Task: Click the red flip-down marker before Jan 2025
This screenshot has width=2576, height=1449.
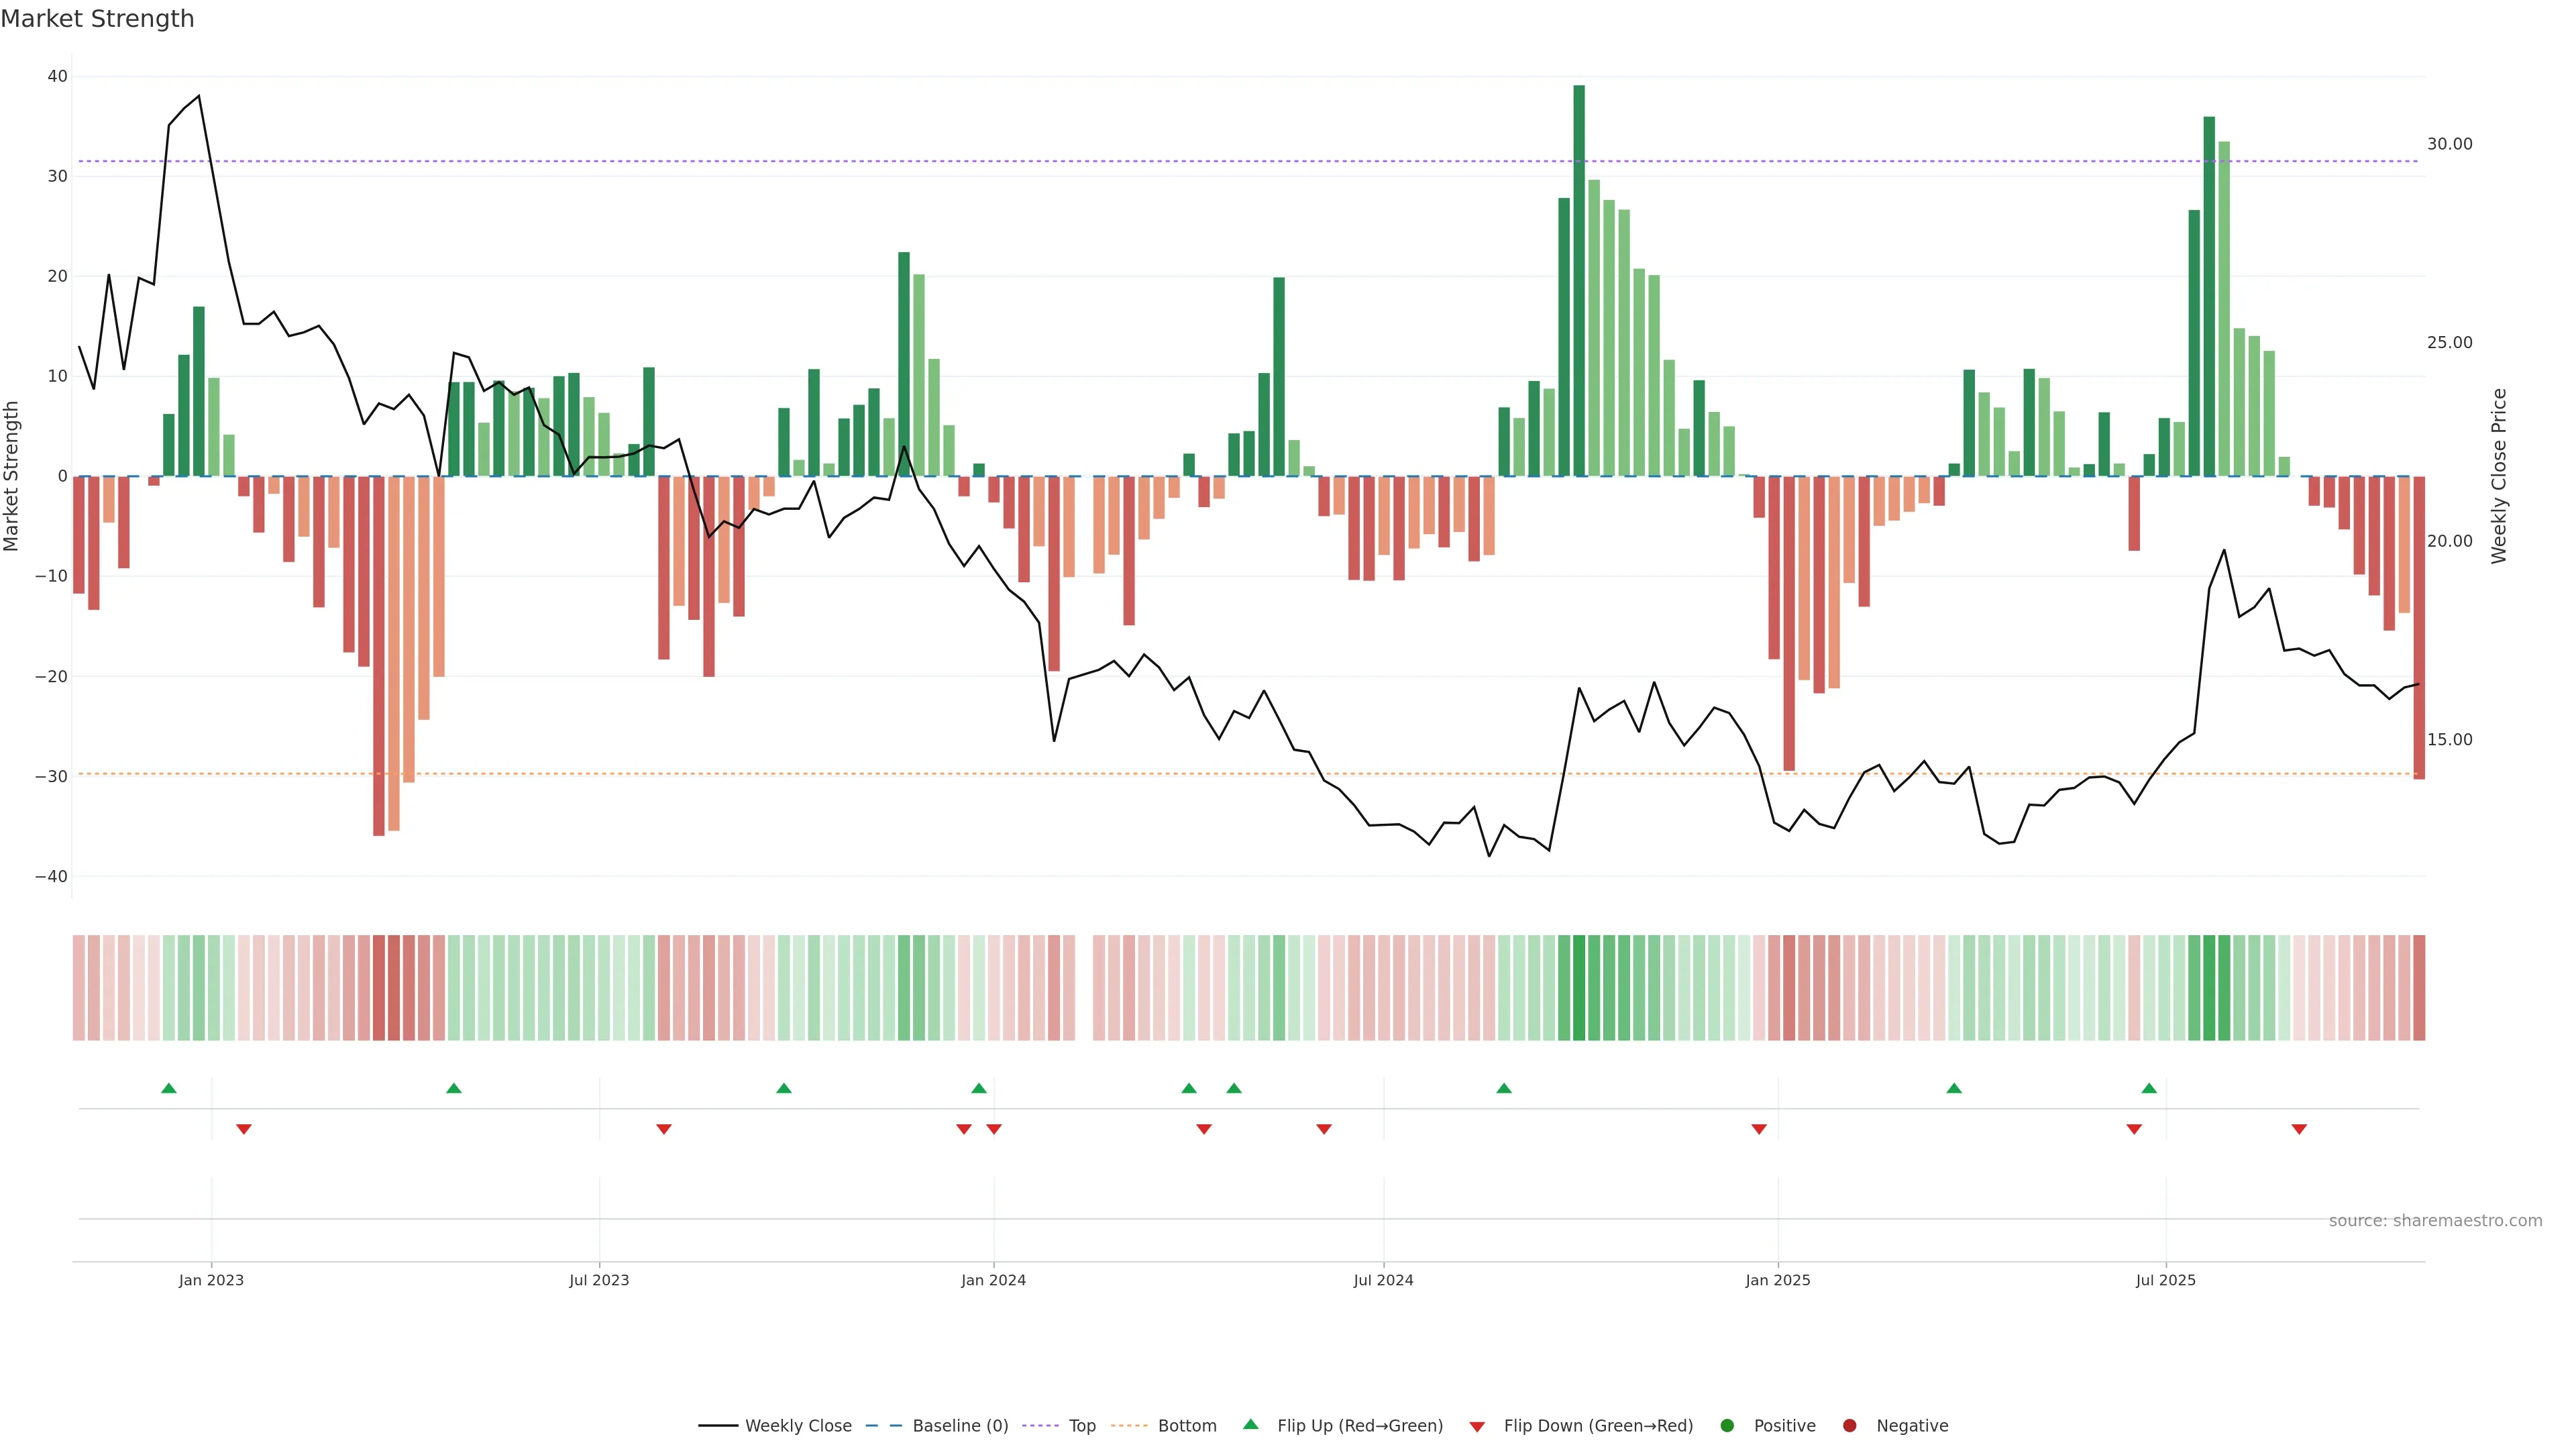Action: (1759, 1129)
